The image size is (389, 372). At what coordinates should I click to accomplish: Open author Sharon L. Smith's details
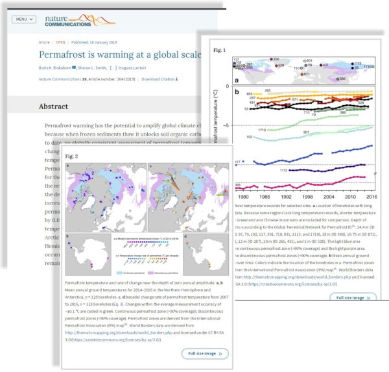click(96, 68)
